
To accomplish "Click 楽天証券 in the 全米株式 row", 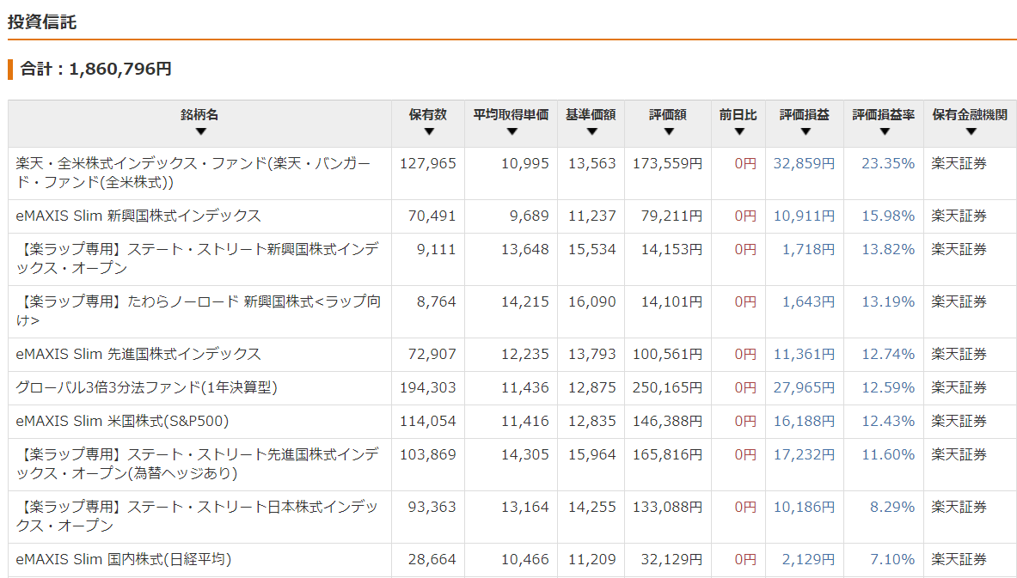I will 959,163.
